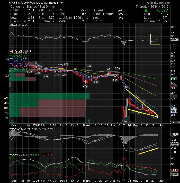Click the High price 2.80 value
Viewport: 180px width, 183px height.
pyautogui.click(x=31, y=14)
